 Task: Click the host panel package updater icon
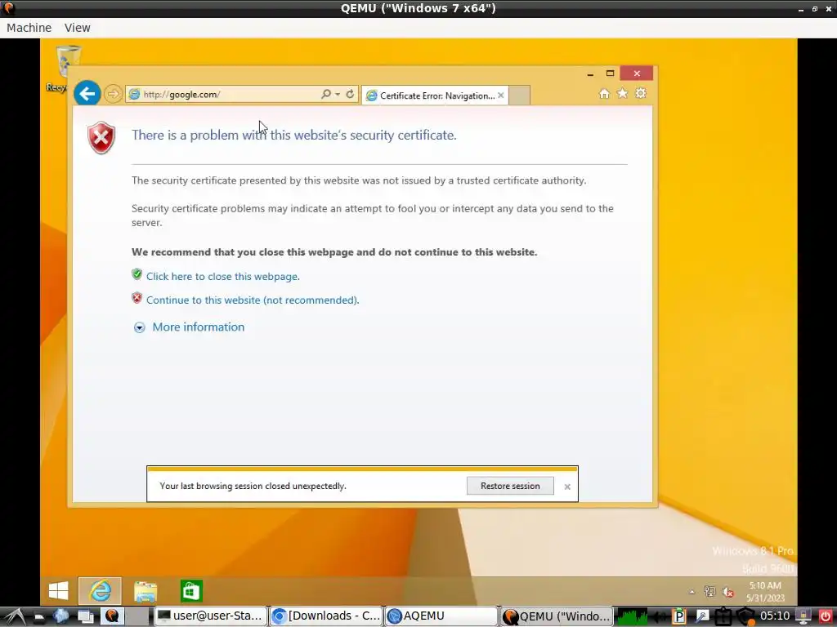pyautogui.click(x=723, y=616)
